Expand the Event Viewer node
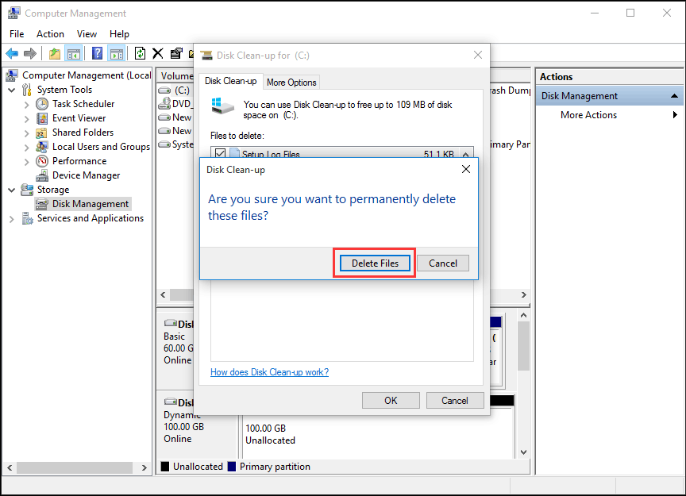Image resolution: width=686 pixels, height=496 pixels. click(x=26, y=117)
